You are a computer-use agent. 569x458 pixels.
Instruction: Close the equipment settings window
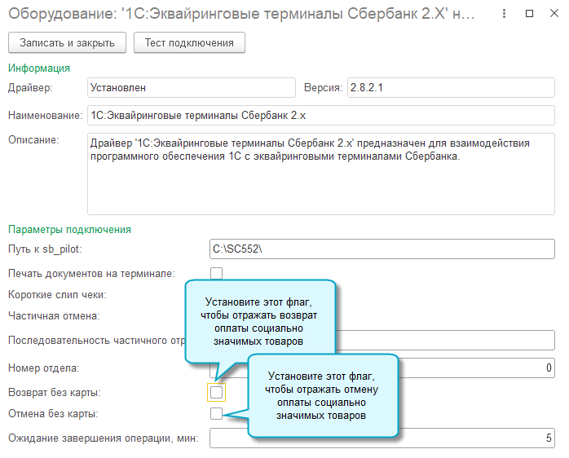pos(554,14)
